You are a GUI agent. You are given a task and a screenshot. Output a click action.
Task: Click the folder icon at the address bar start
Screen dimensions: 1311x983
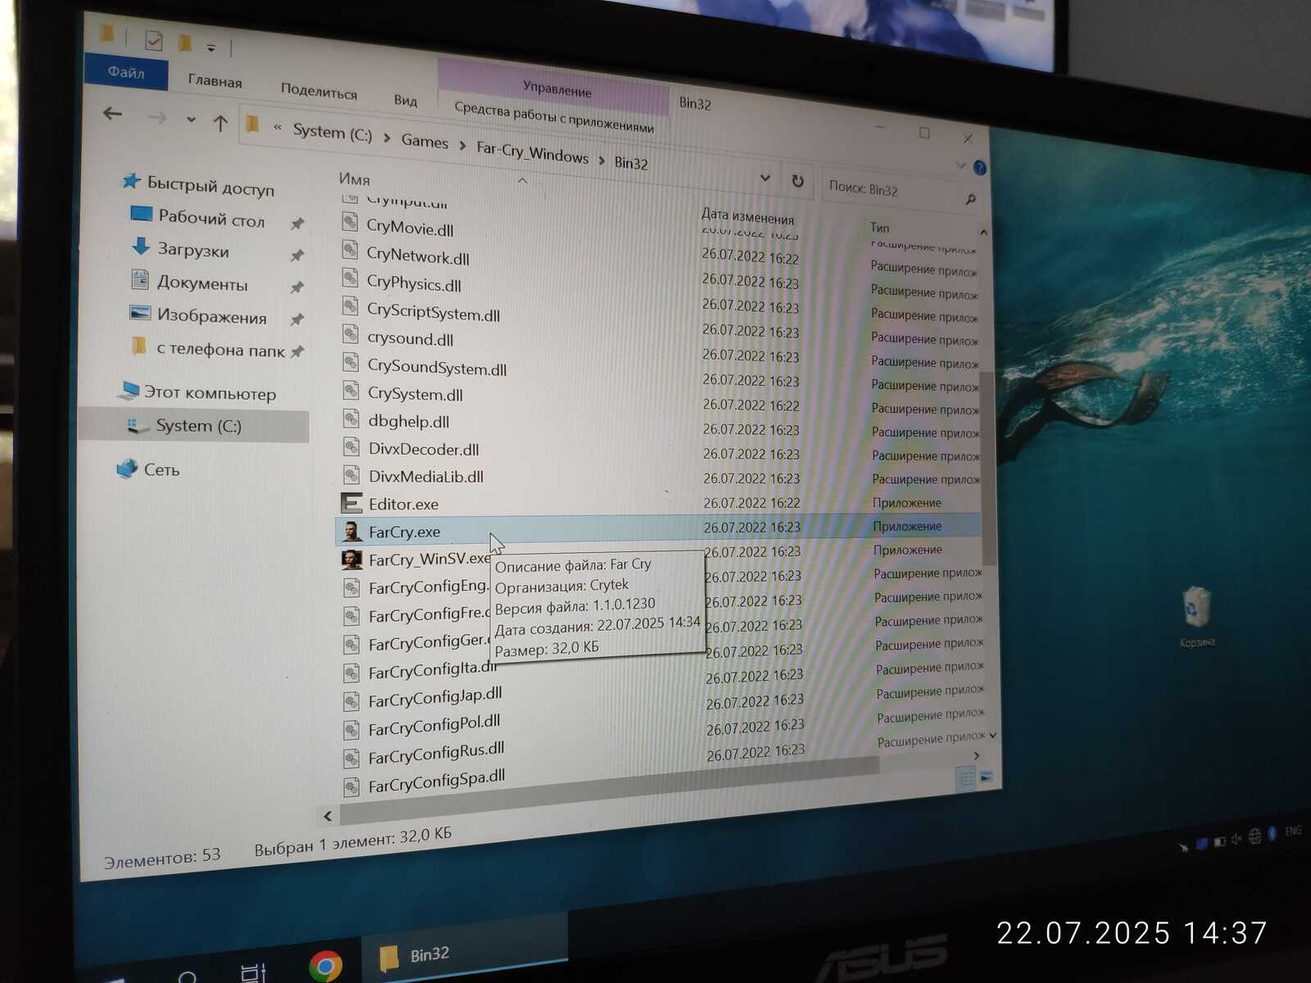point(252,125)
